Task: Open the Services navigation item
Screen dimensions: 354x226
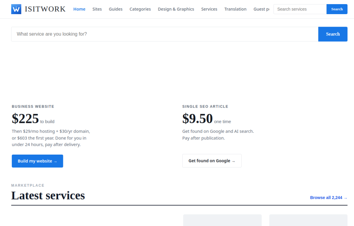Action: 209,9
